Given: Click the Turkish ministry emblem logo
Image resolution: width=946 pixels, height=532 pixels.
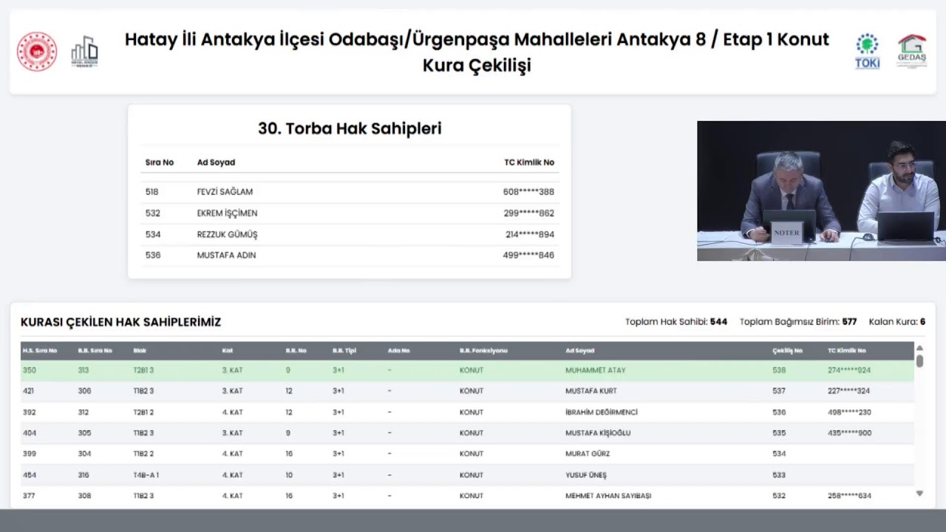Looking at the screenshot, I should click(x=37, y=52).
